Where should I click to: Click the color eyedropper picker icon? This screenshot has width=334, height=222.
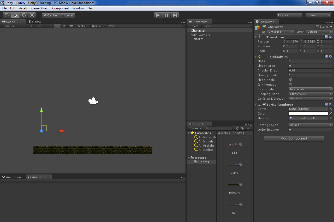(331, 113)
